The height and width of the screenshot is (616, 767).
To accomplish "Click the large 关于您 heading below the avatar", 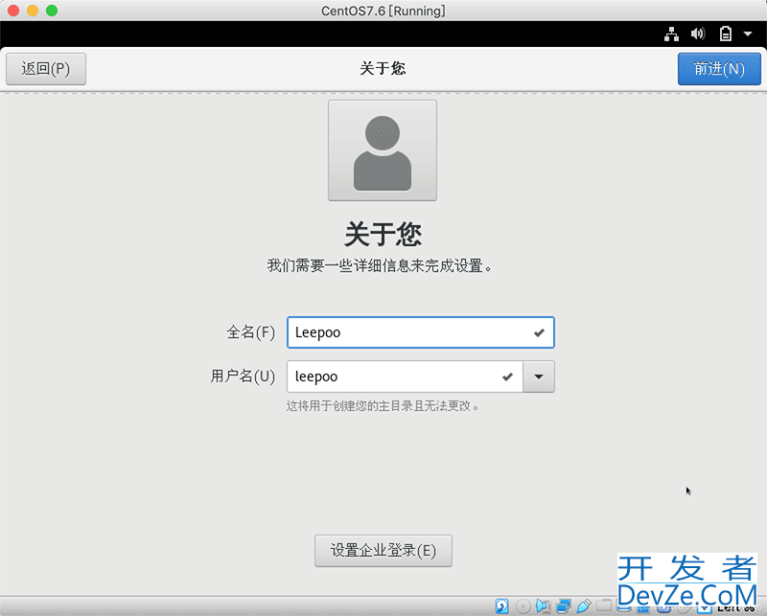I will [x=383, y=234].
